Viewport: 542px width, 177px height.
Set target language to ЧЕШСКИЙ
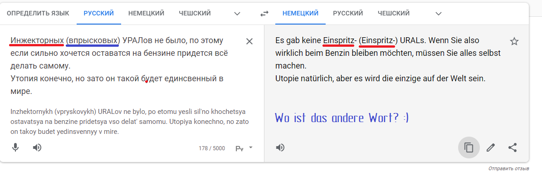click(x=393, y=14)
